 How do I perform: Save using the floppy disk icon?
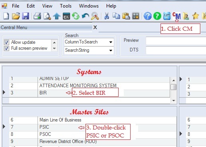(x=26, y=16)
